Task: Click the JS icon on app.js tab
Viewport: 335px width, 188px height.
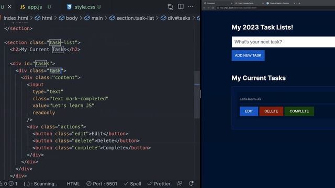Action: [x=22, y=7]
